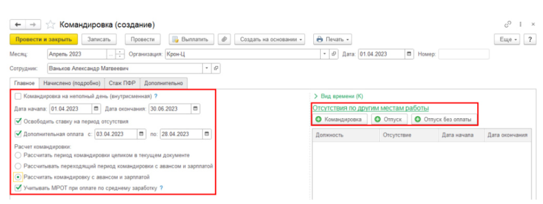This screenshot has width=543, height=204.
Task: Open calendar for Дата начала
Action: (x=96, y=109)
